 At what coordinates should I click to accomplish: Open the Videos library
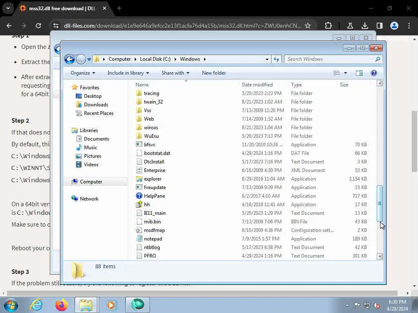pos(91,165)
